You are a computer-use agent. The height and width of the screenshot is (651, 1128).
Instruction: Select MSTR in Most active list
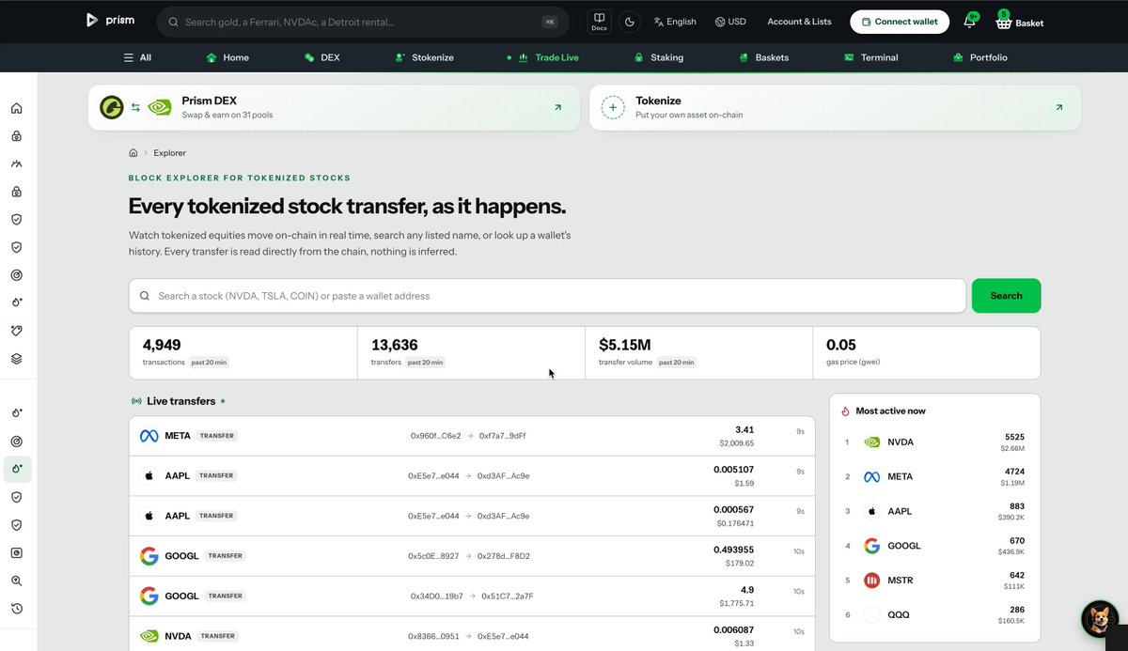[x=934, y=581]
